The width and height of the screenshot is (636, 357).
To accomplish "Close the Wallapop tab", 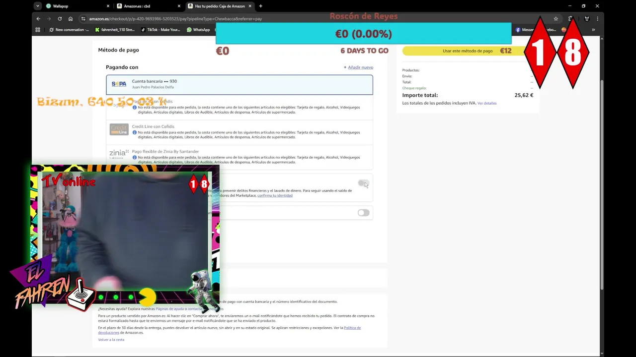I will pos(108,6).
